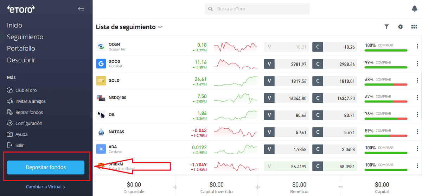Viewport: 422px width, 196px height.
Task: Click the OCGN buy button 10.26
Action: coord(335,47)
